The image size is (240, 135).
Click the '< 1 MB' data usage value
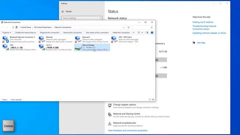point(163,67)
